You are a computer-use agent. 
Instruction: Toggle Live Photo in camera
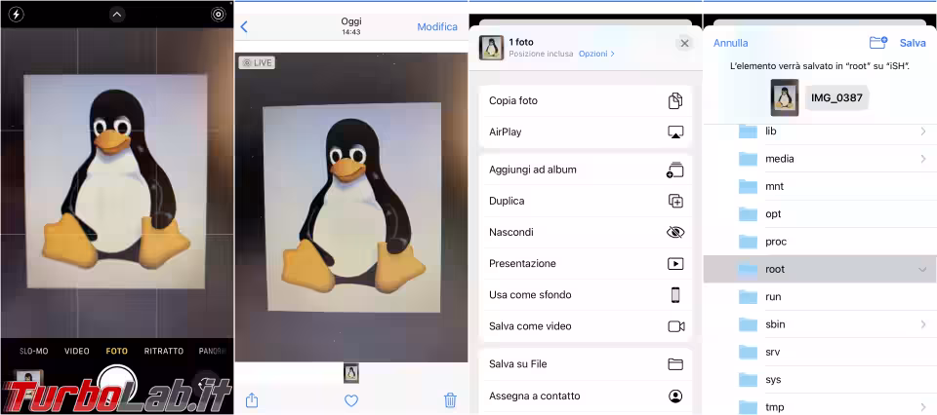219,15
